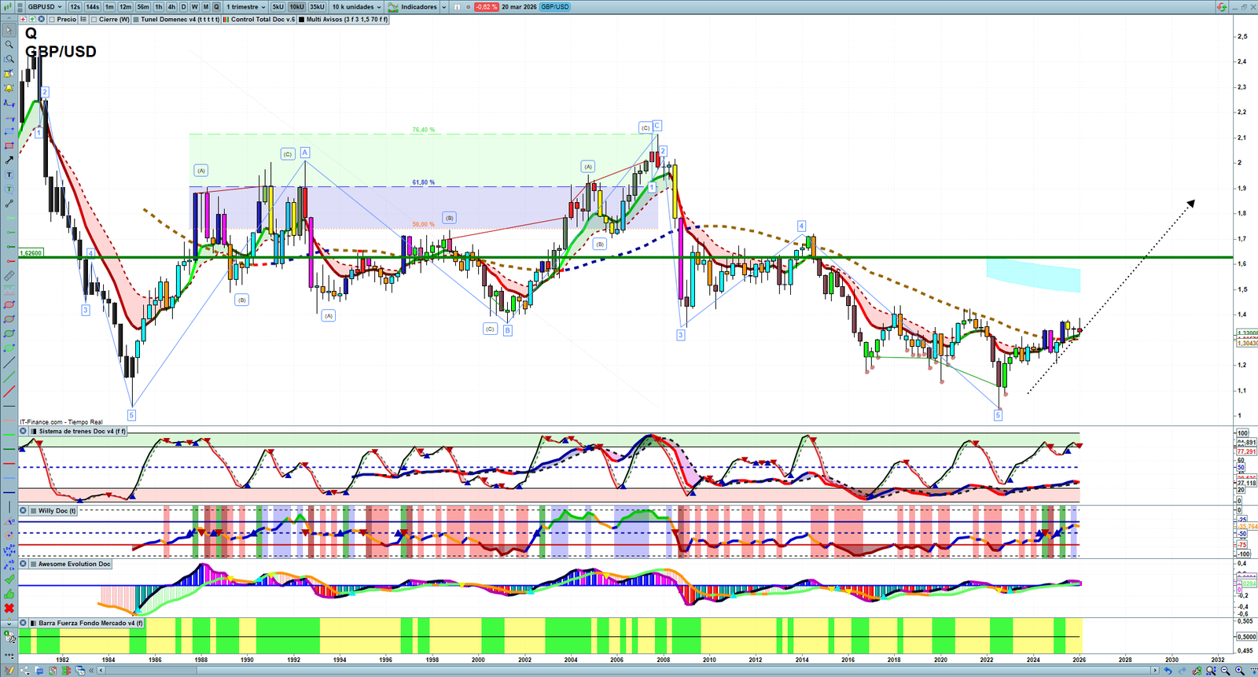
Task: Toggle the Precio checkbox
Action: click(x=52, y=20)
